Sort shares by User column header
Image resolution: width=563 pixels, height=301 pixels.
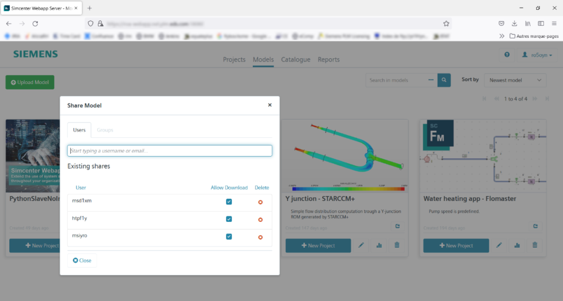click(x=81, y=188)
